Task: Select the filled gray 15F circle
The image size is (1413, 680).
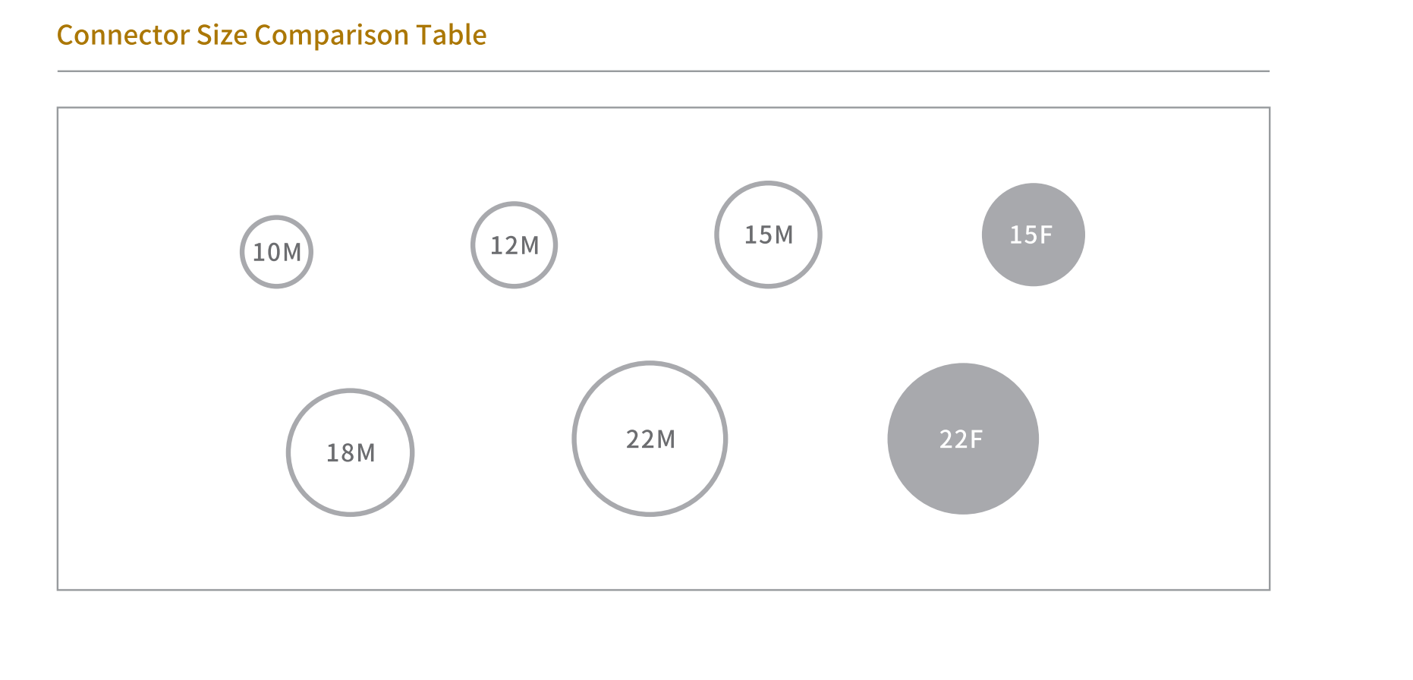Action: pos(1033,235)
